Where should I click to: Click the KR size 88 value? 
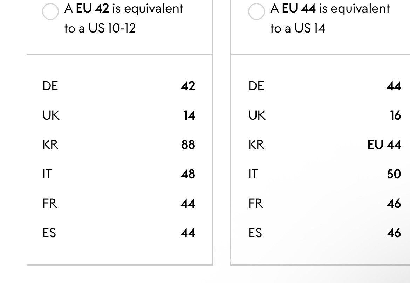tap(188, 144)
